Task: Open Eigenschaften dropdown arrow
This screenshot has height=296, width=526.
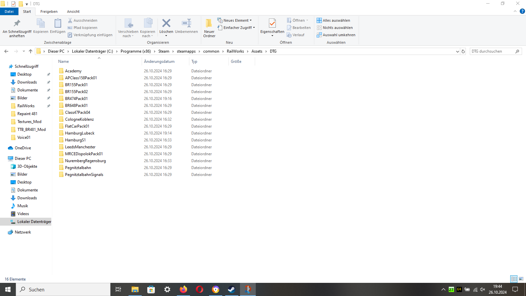Action: tap(272, 36)
